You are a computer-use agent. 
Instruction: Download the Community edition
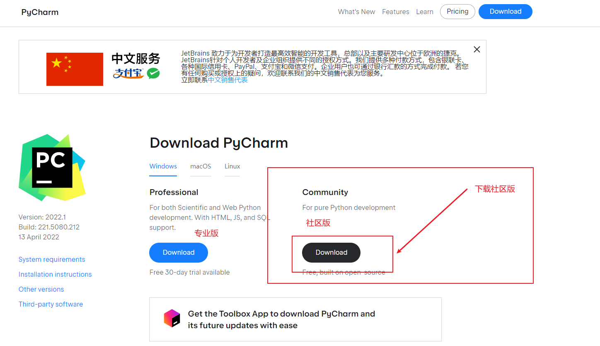(331, 253)
